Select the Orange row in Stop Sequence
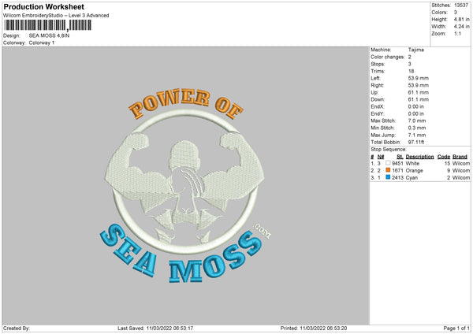This screenshot has width=473, height=334. (x=420, y=170)
